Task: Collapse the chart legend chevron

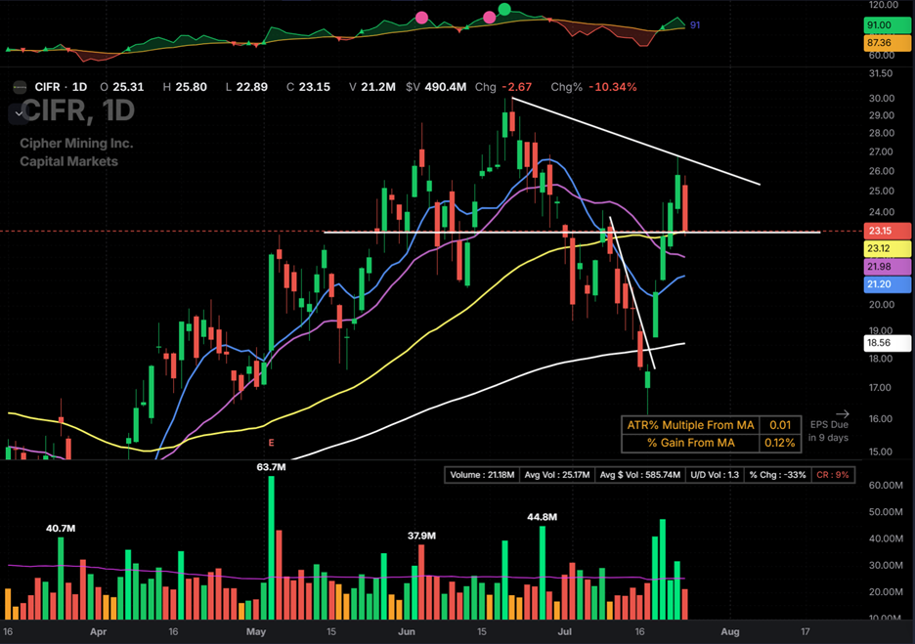Action: tap(19, 113)
